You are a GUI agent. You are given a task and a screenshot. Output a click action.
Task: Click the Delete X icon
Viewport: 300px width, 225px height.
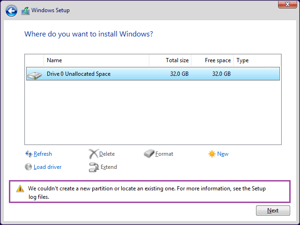(x=93, y=154)
